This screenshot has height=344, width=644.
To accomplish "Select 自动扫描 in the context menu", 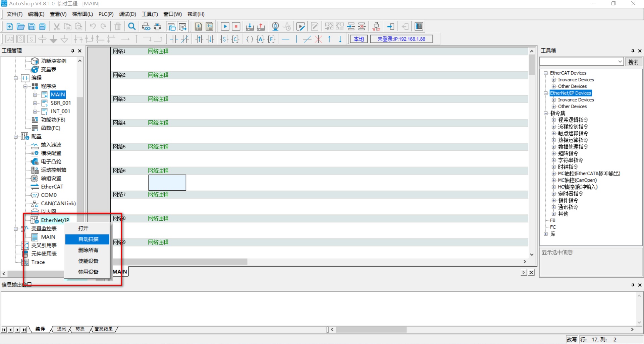I will pyautogui.click(x=88, y=239).
